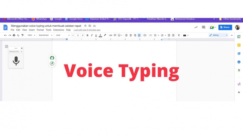The image size is (243, 136).
Task: Check the cloud document status icon
Action: pos(94,26)
